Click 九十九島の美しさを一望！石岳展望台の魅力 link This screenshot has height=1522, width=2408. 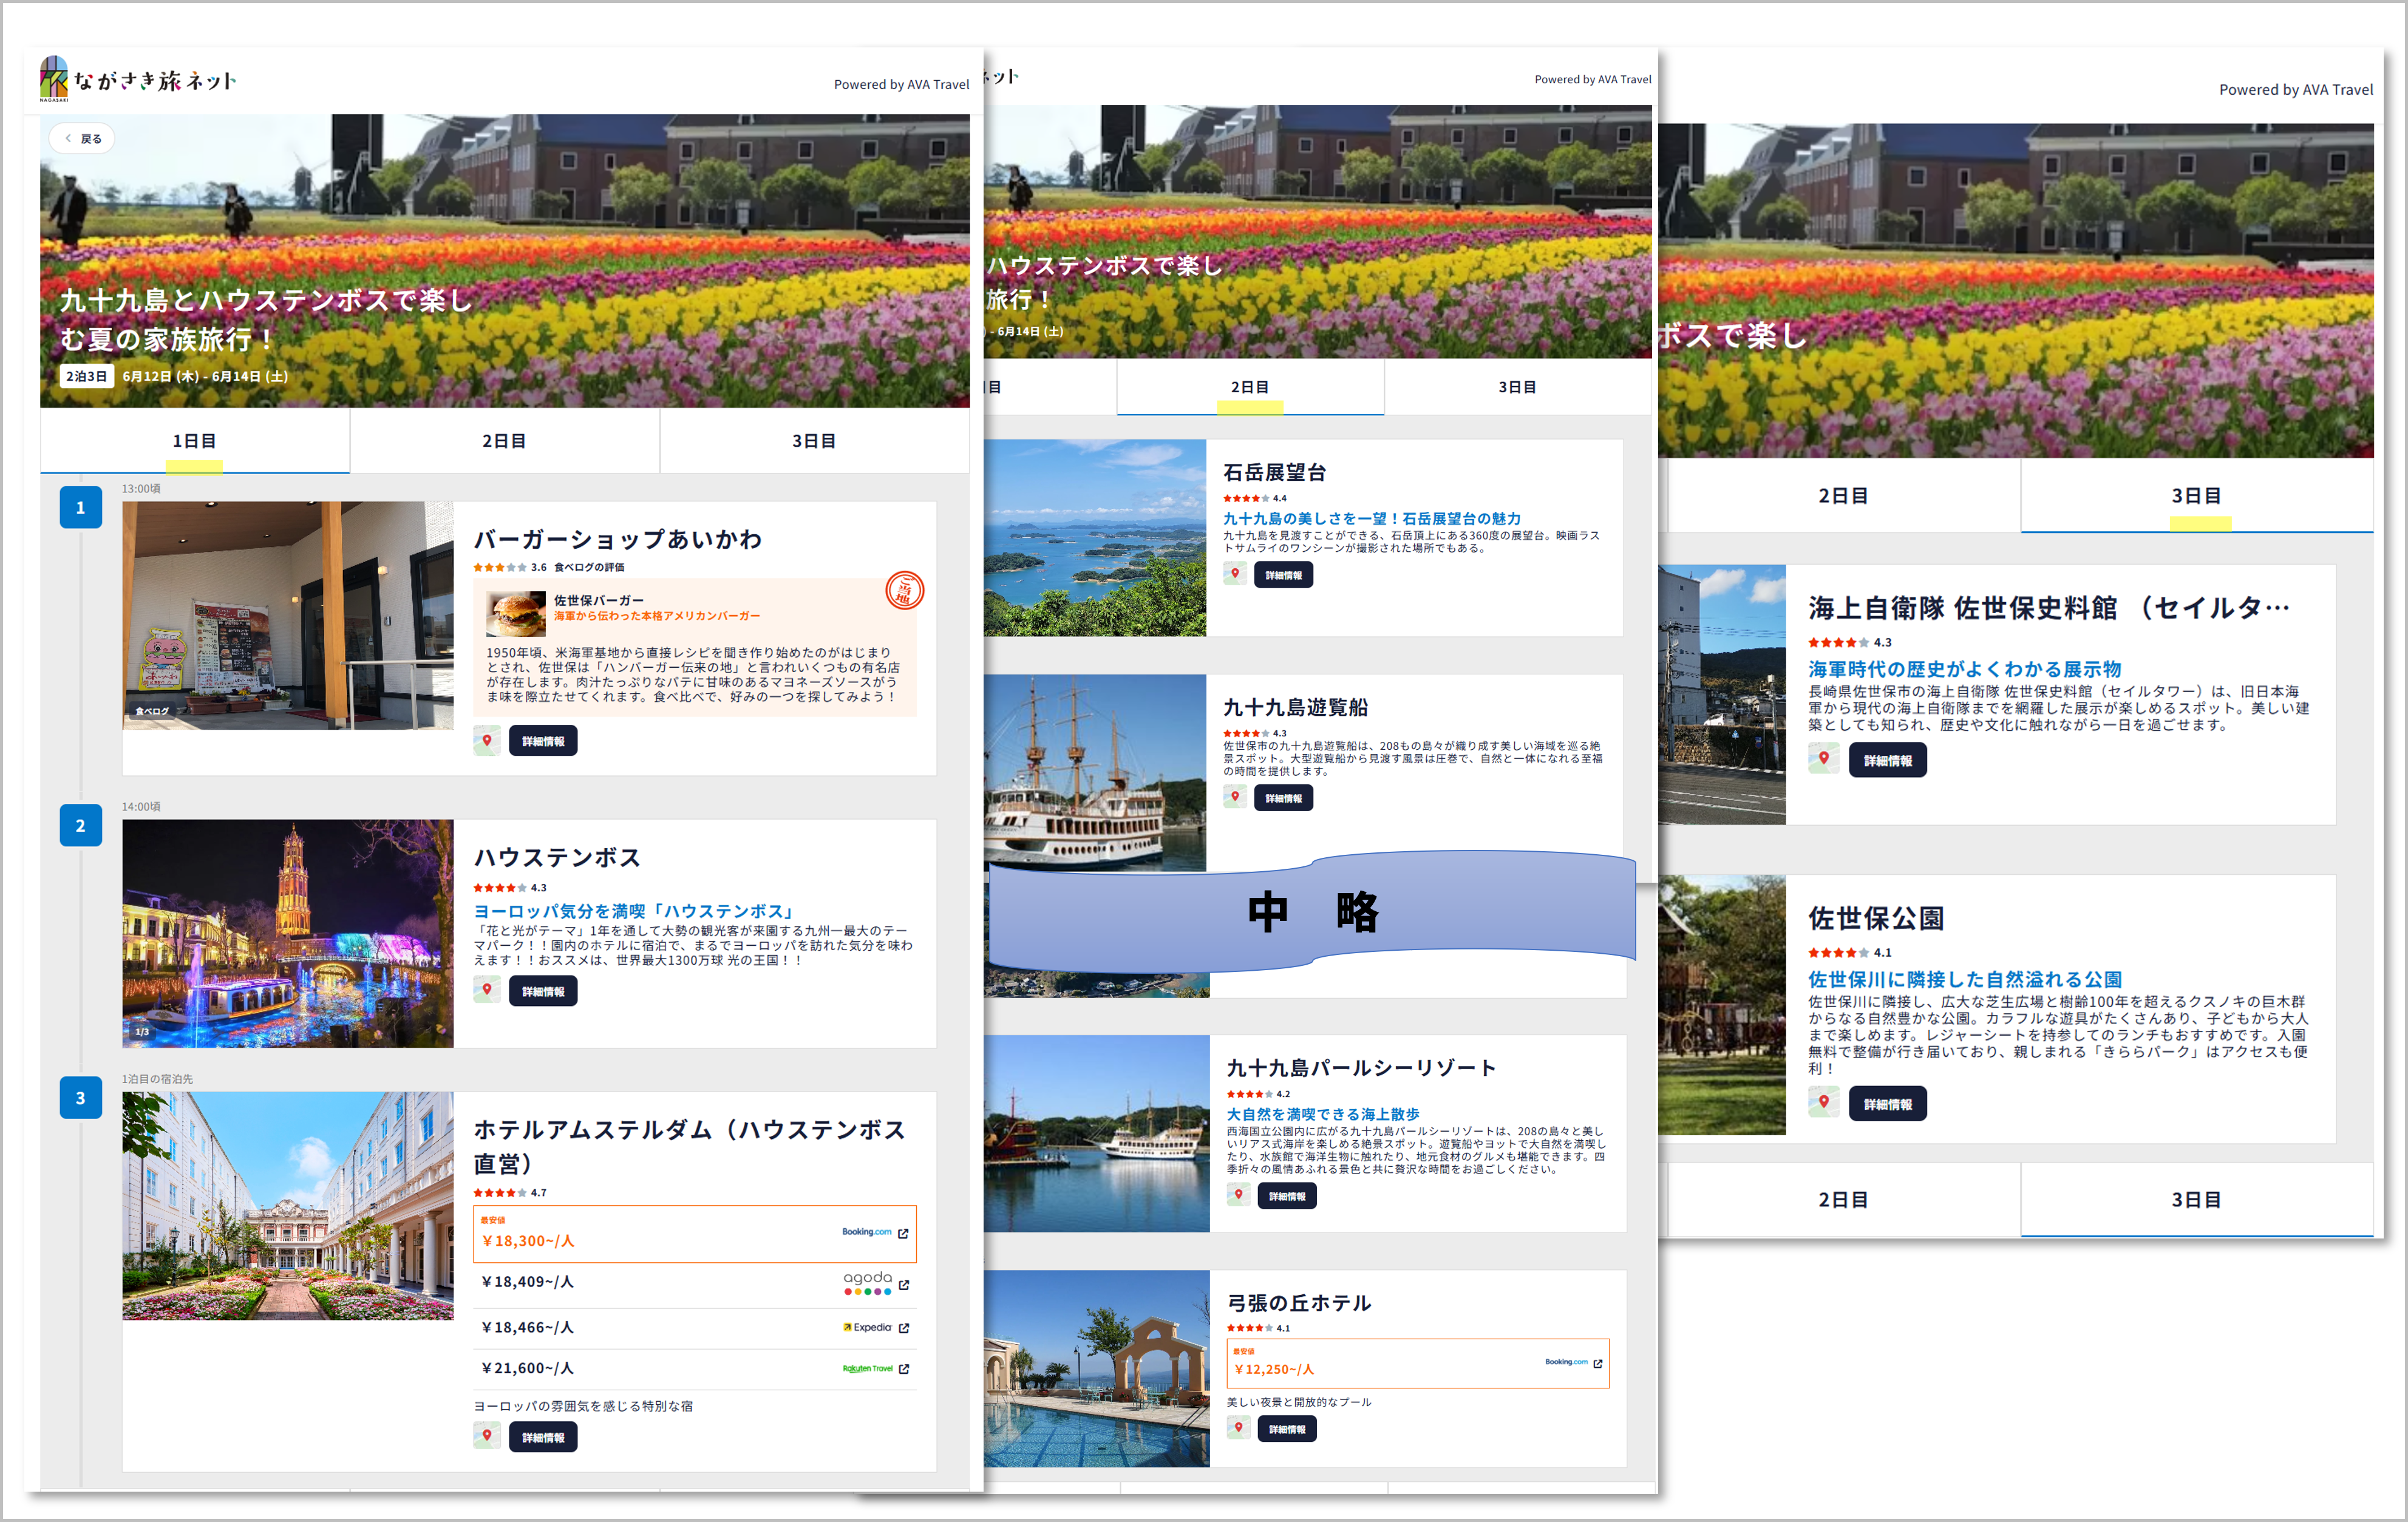(1372, 518)
